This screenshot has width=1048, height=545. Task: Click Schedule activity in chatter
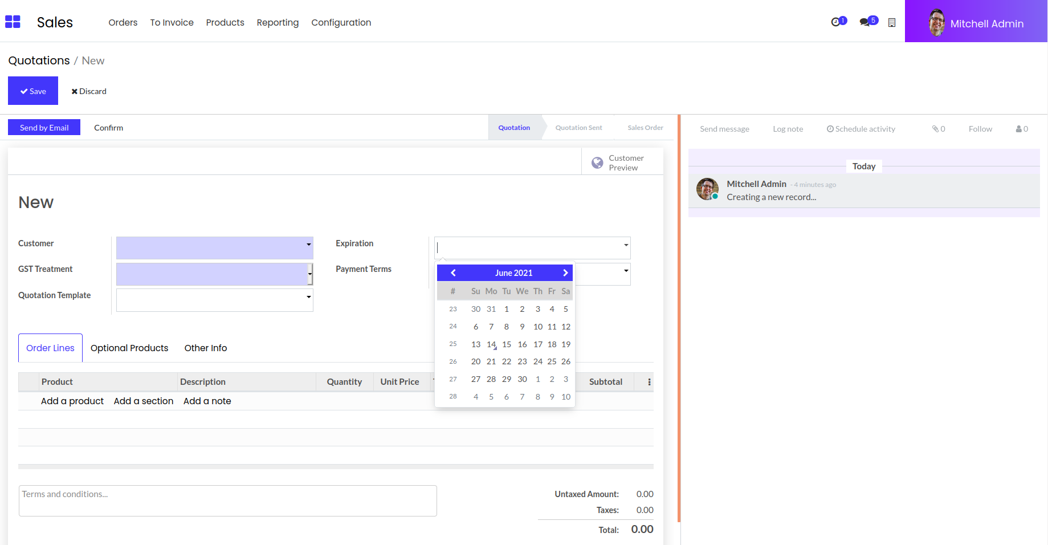[861, 129]
